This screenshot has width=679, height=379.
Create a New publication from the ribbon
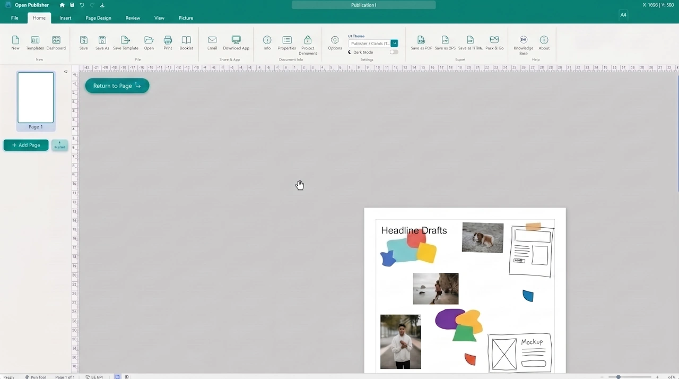click(x=15, y=43)
